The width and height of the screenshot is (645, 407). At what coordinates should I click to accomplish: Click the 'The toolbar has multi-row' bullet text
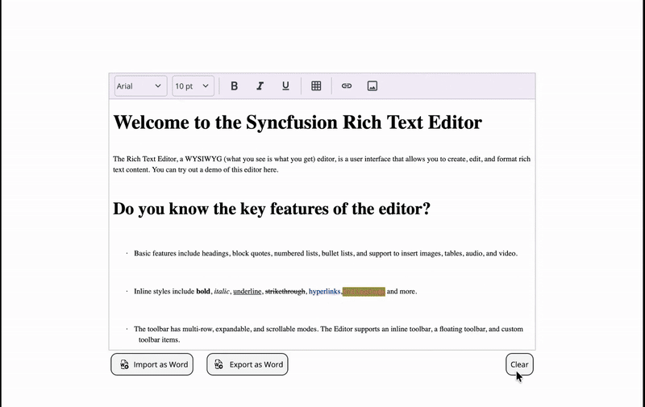(328, 334)
